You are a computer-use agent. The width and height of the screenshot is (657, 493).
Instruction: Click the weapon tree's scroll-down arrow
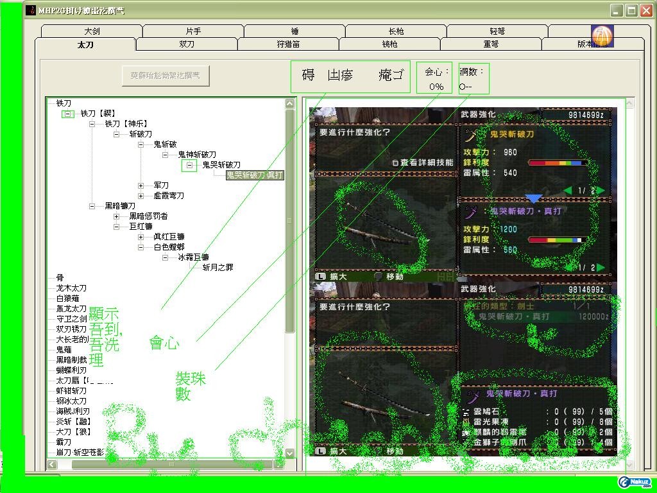[289, 453]
